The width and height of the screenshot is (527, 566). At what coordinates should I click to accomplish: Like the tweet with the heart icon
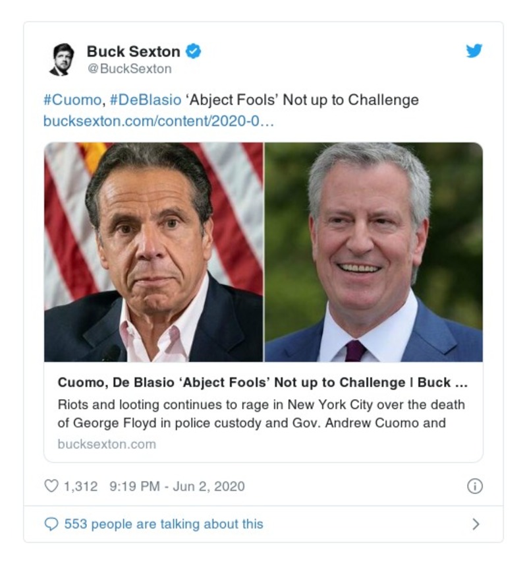click(51, 486)
